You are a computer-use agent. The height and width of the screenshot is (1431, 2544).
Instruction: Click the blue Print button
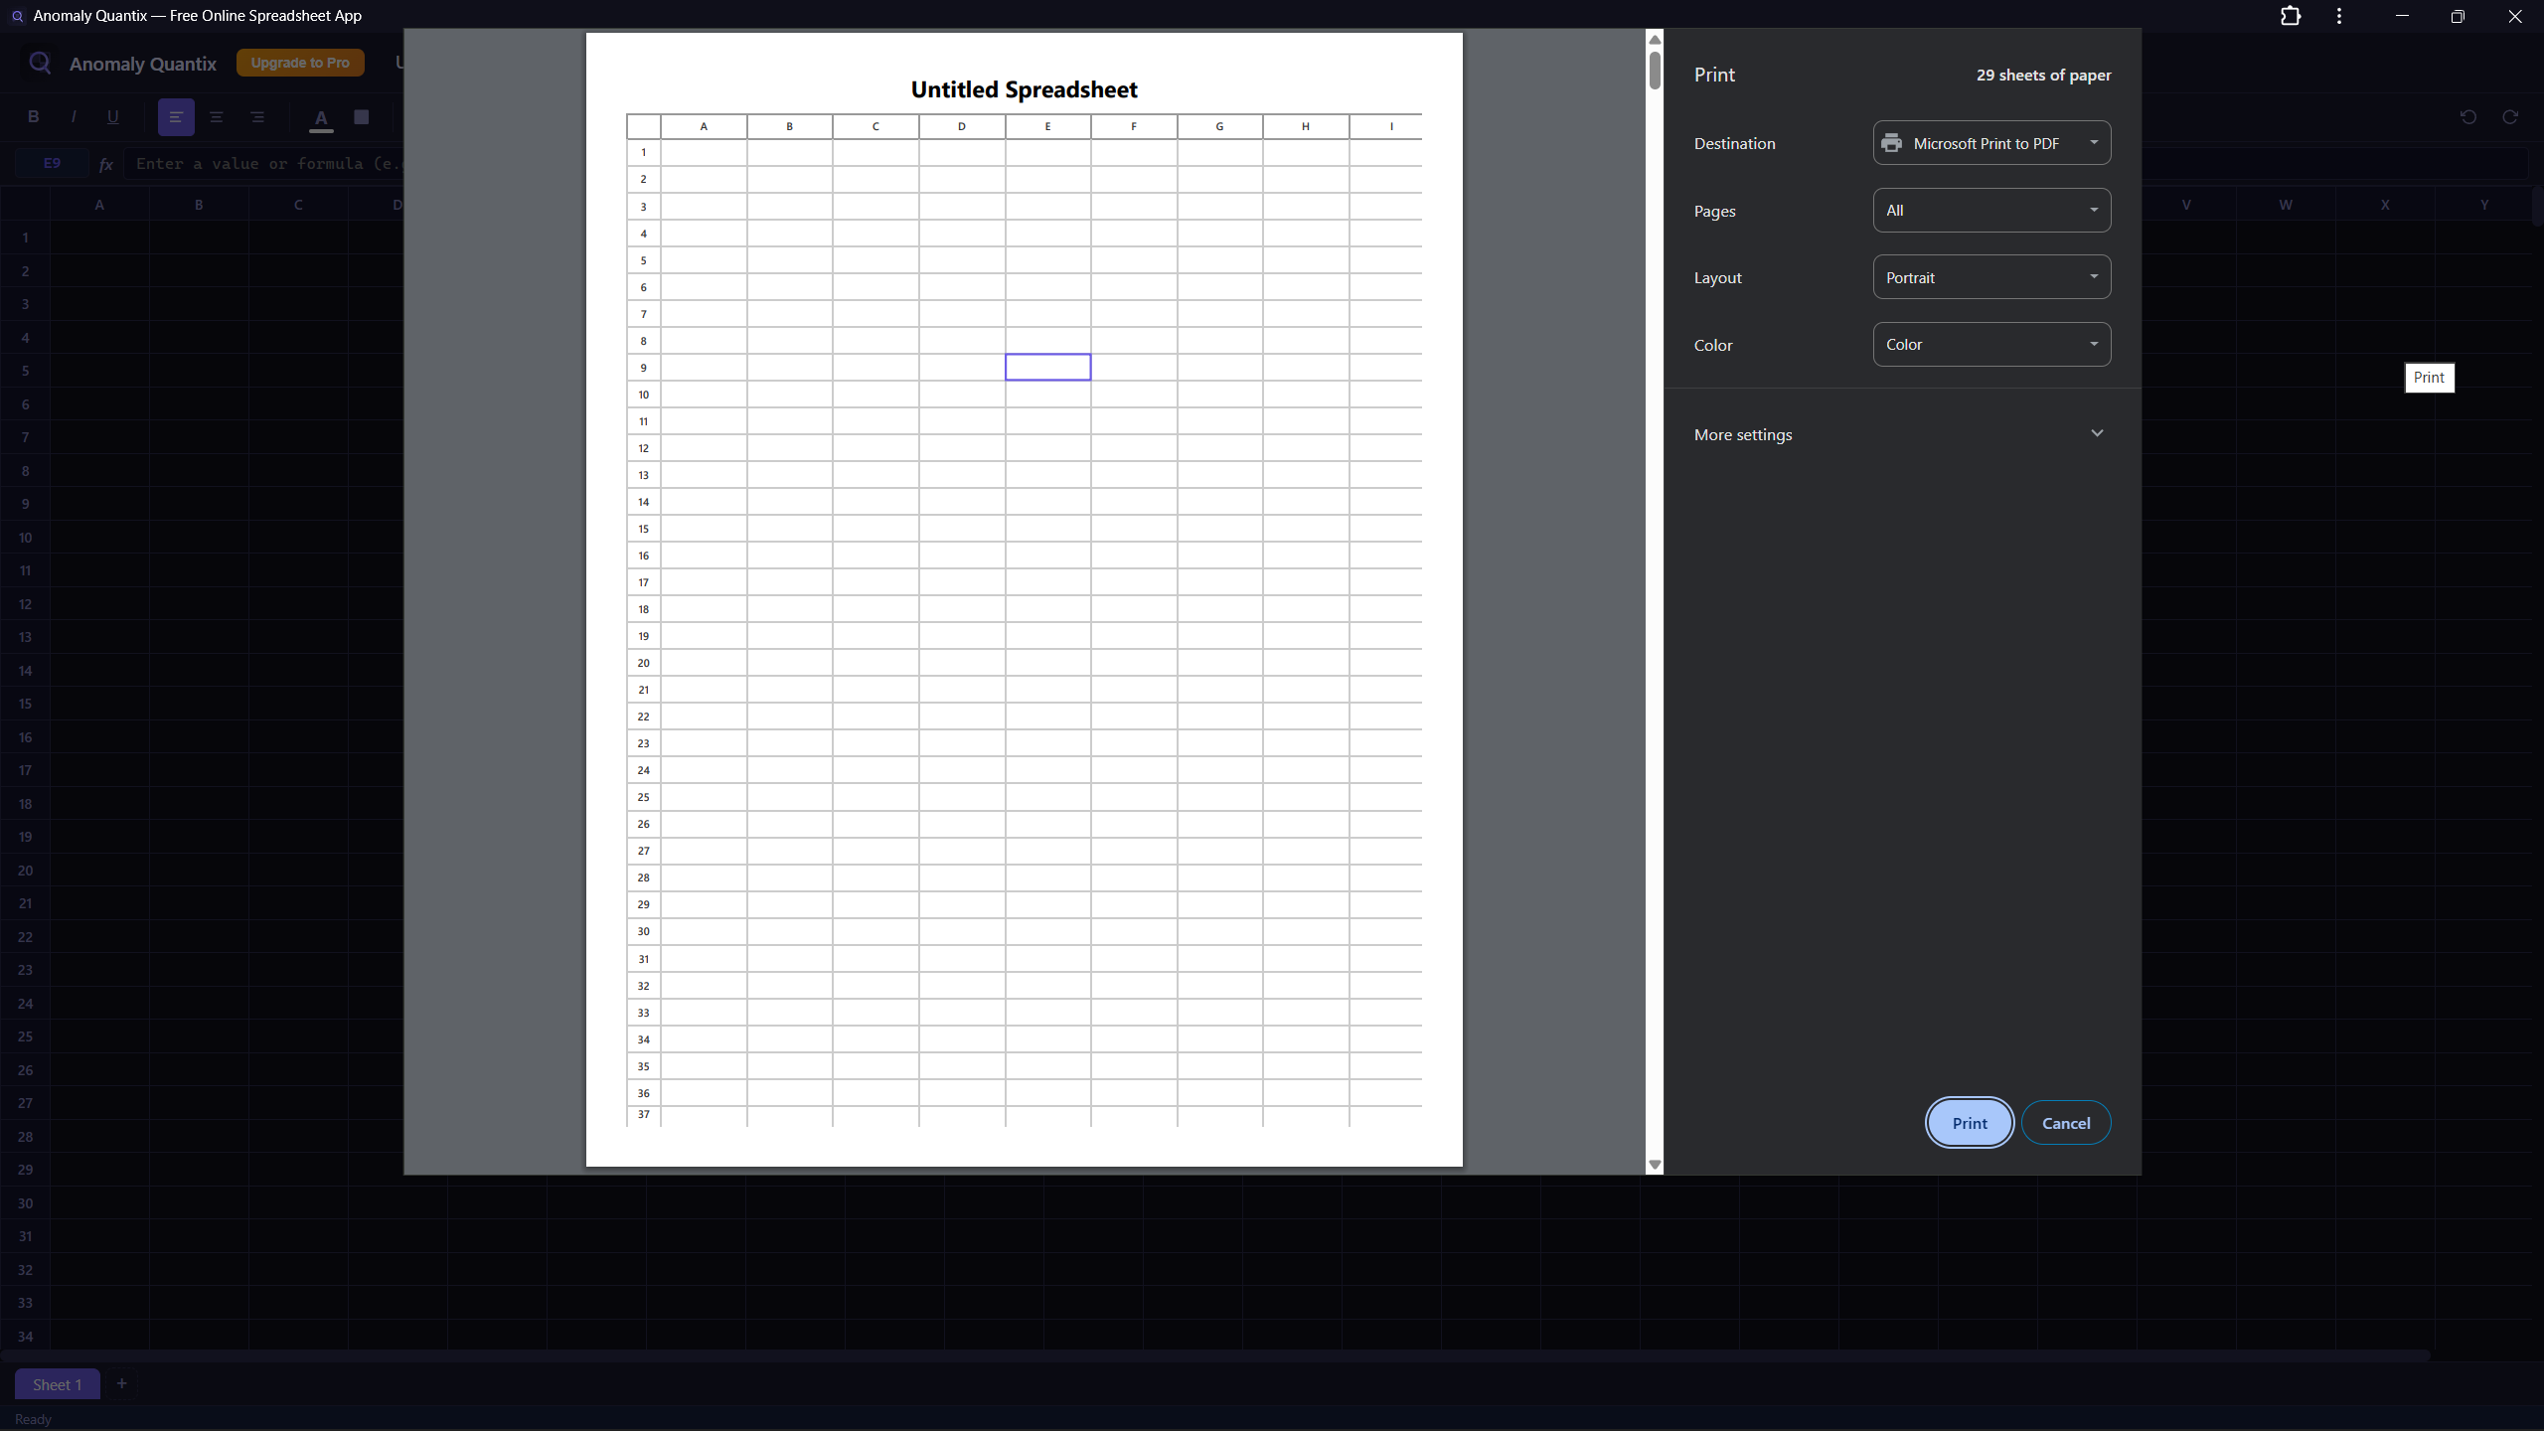(1969, 1123)
